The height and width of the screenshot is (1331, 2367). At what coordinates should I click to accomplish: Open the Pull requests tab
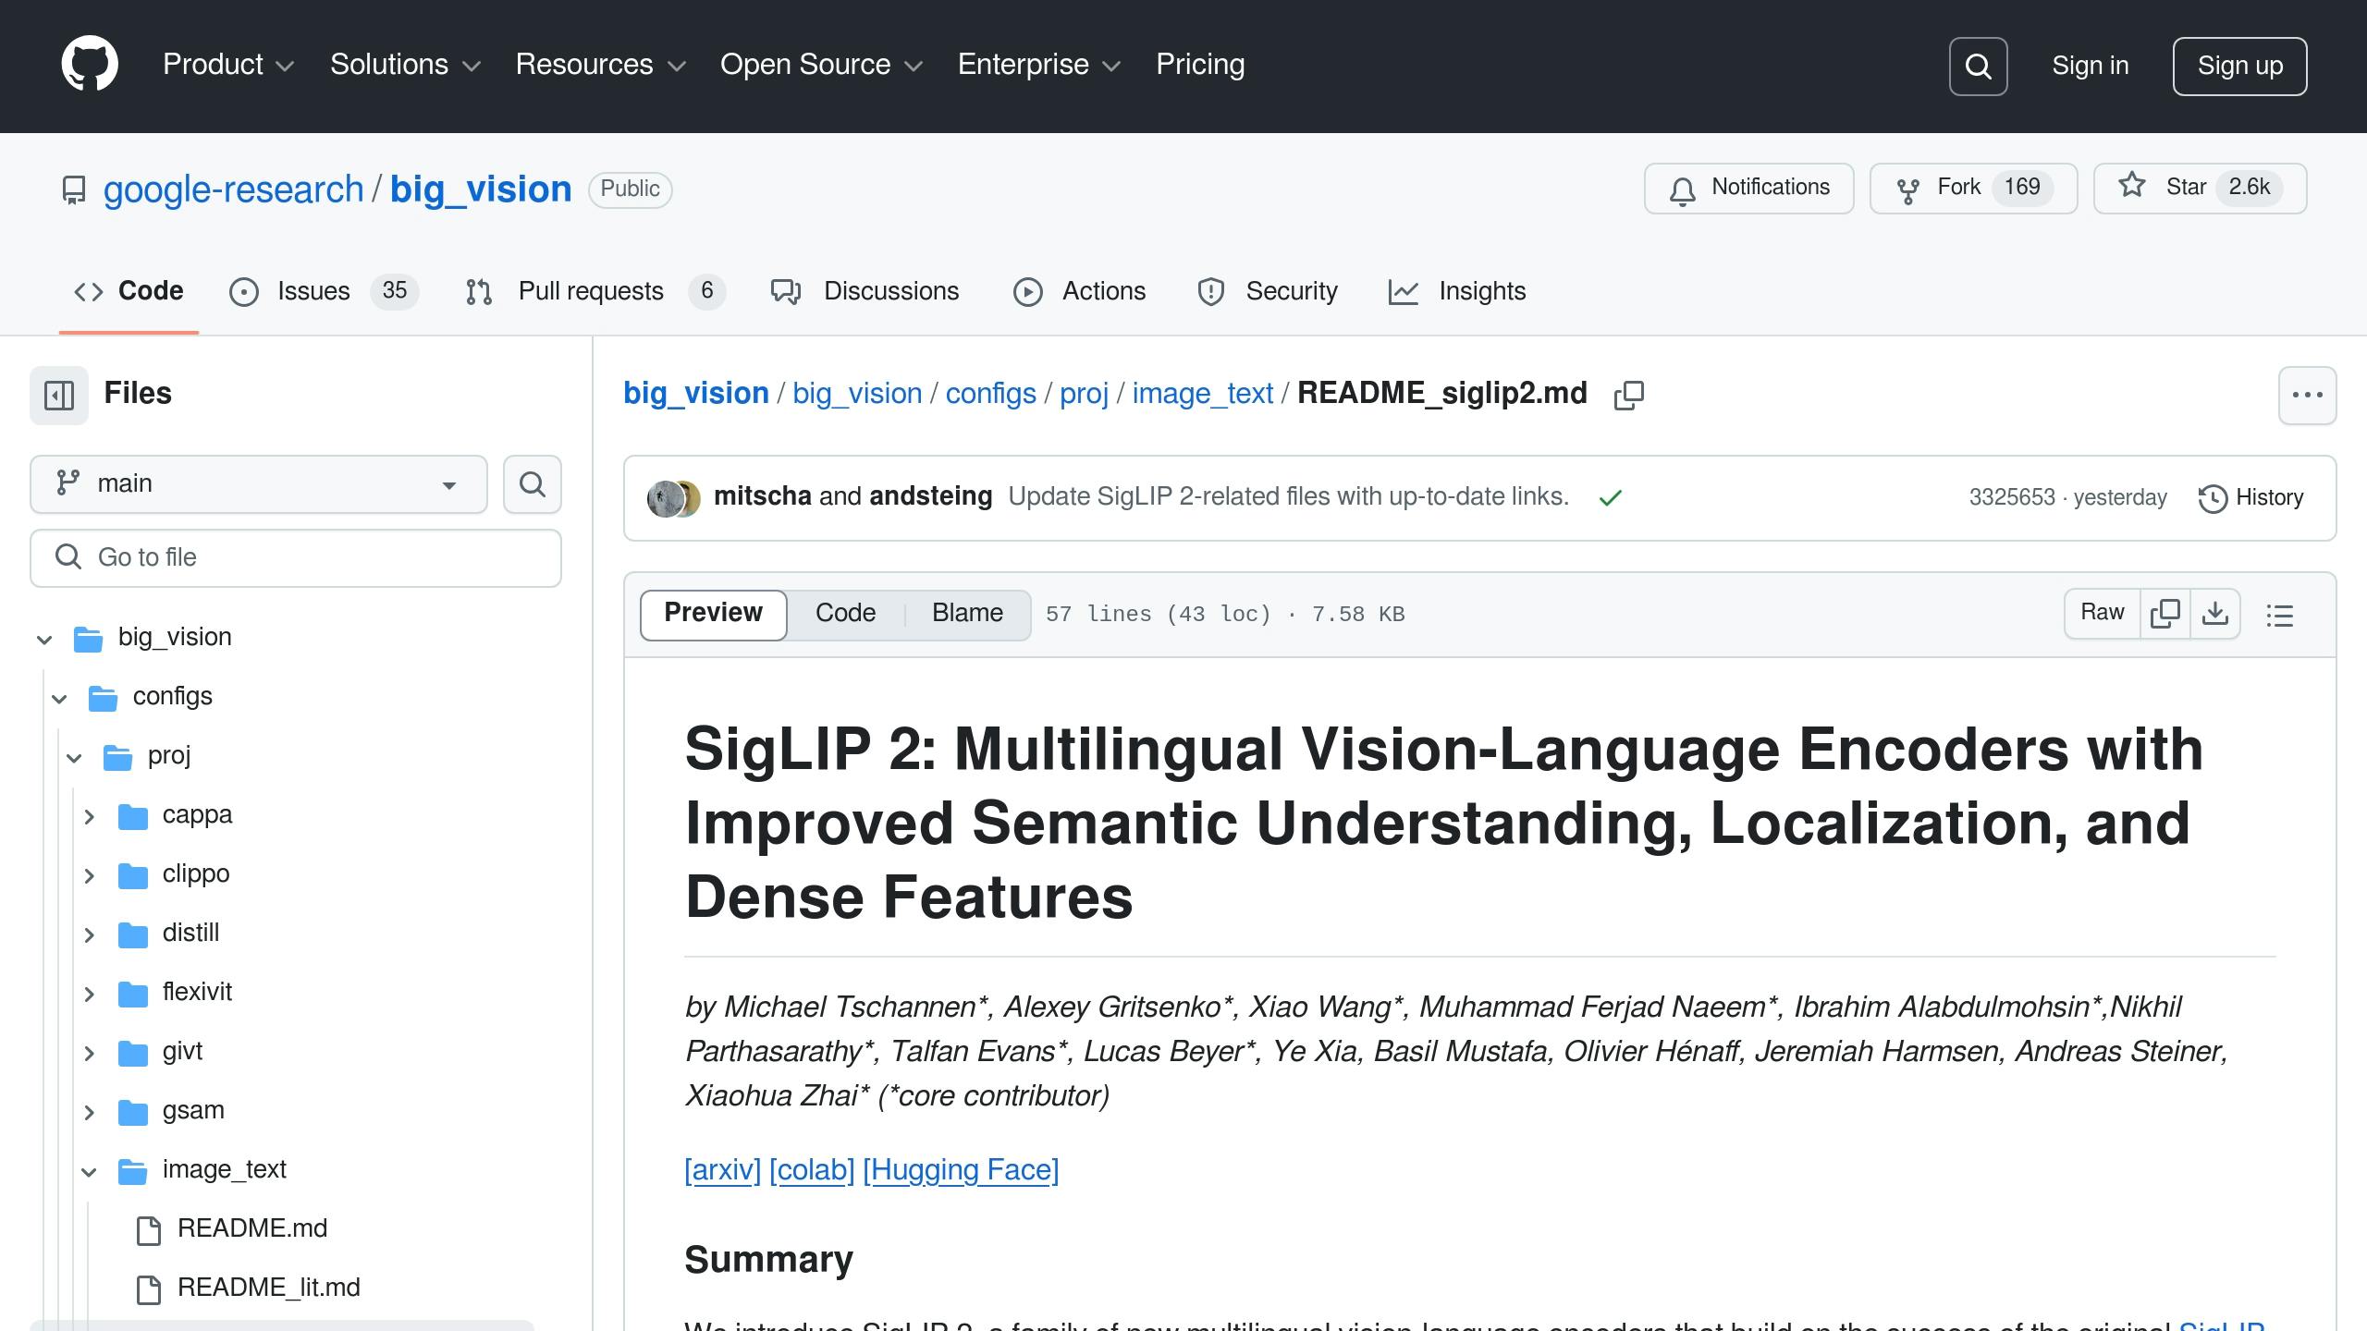(595, 291)
